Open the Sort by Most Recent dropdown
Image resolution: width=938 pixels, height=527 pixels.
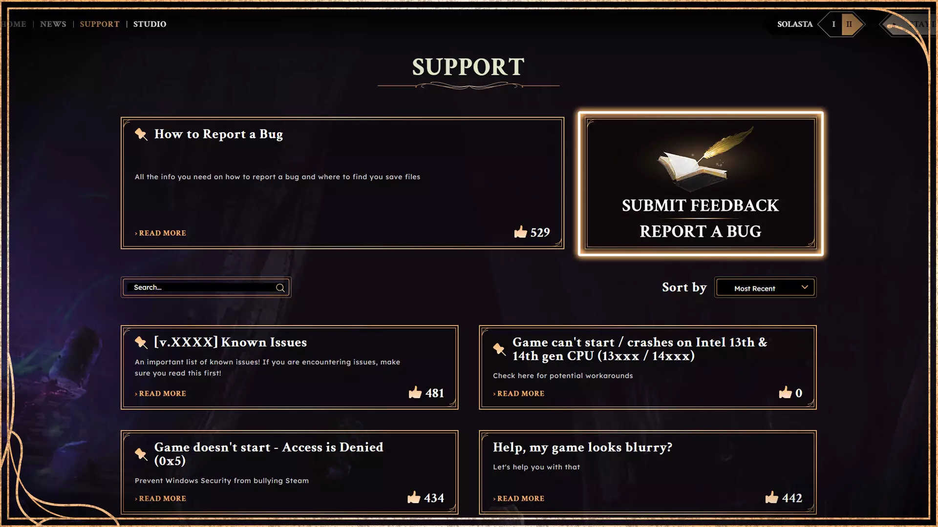click(765, 288)
